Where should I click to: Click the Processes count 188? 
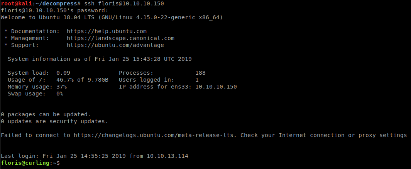click(200, 73)
